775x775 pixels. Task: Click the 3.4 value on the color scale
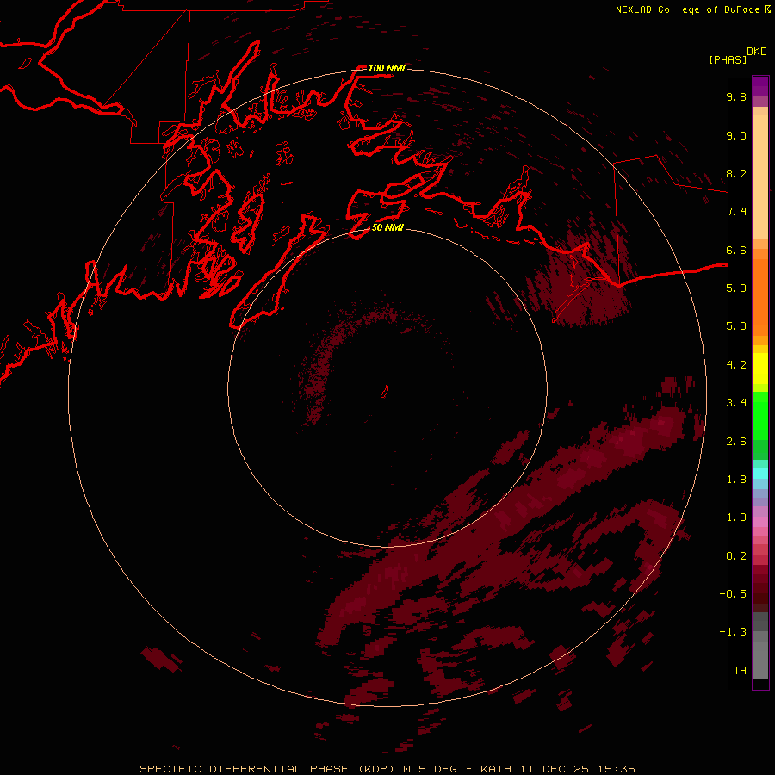click(736, 403)
